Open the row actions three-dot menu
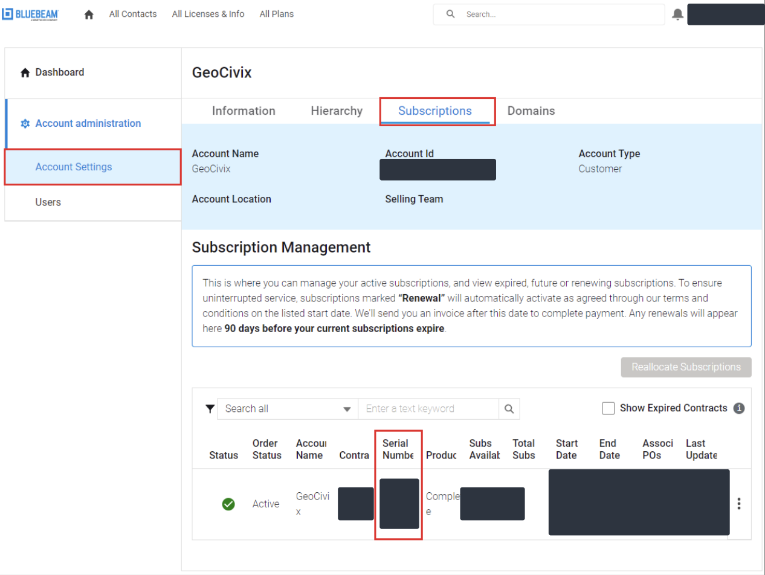 (x=738, y=504)
